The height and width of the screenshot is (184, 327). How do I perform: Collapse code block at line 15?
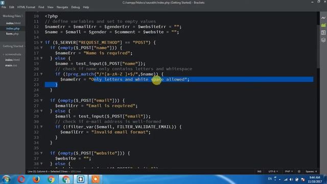[x=41, y=42]
